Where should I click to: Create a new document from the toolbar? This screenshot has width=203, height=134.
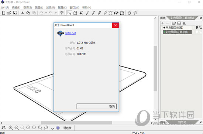point(3,13)
